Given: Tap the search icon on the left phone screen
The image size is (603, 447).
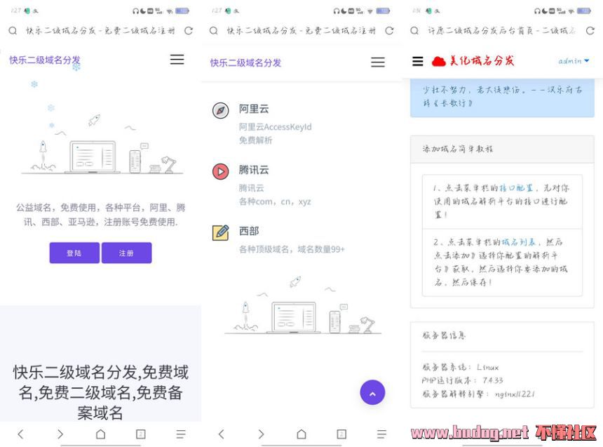Looking at the screenshot, I should pyautogui.click(x=13, y=31).
